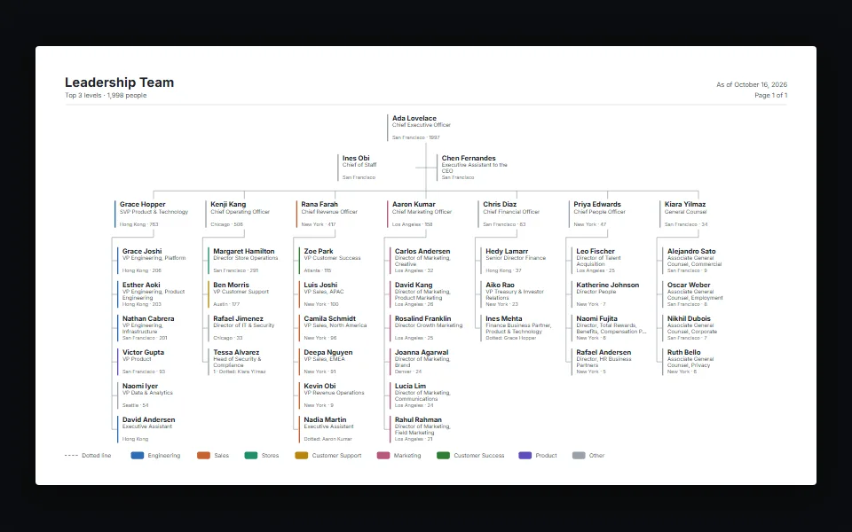
Task: Click the Rahul Rahman card
Action: coord(427,429)
